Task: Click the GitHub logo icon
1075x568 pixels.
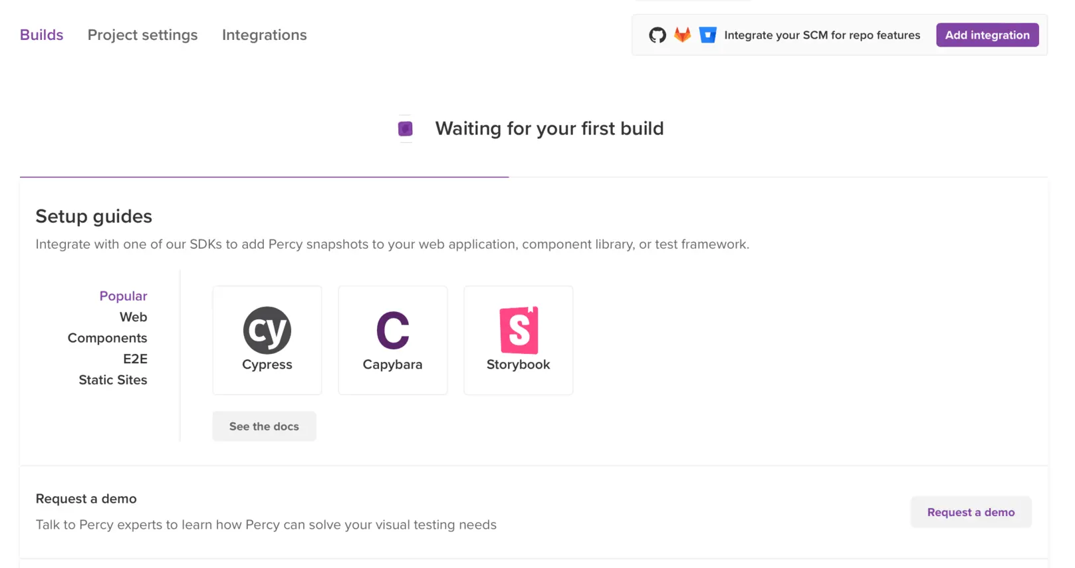Action: coord(657,35)
